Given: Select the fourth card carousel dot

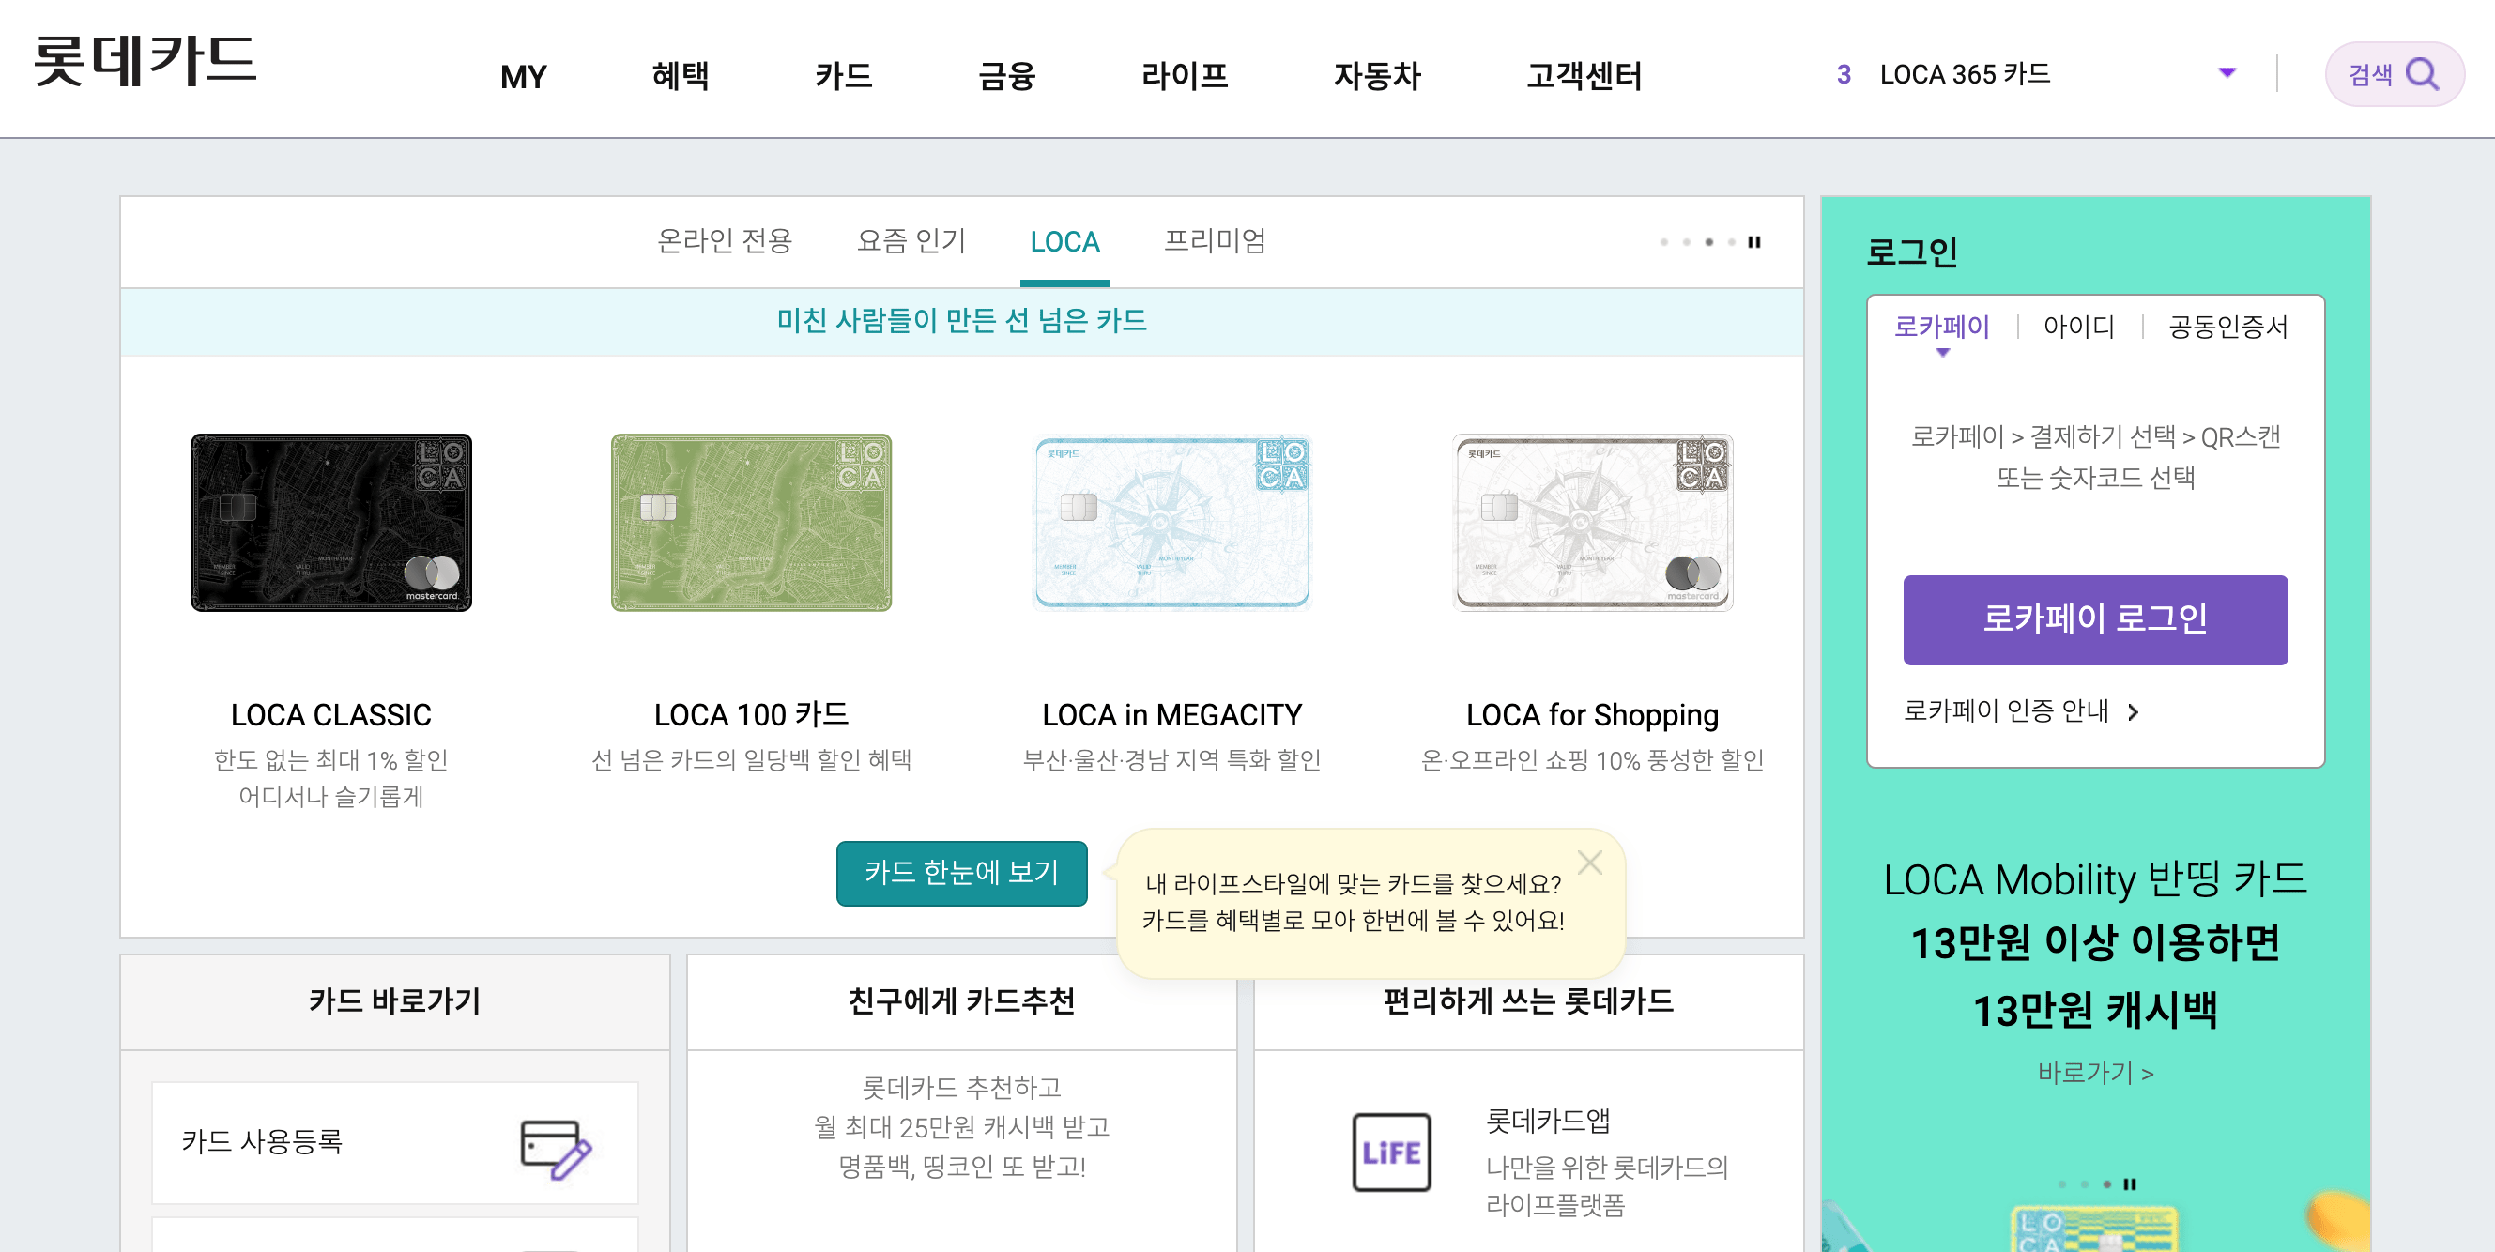Looking at the screenshot, I should pos(1732,242).
